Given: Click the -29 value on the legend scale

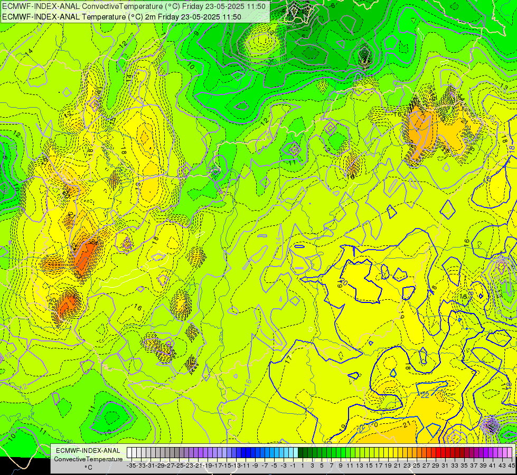Looking at the screenshot, I should 160,465.
